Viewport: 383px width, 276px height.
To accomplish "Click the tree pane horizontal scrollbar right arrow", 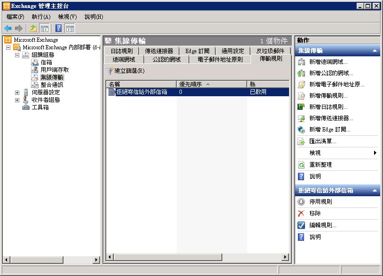I will [97, 260].
